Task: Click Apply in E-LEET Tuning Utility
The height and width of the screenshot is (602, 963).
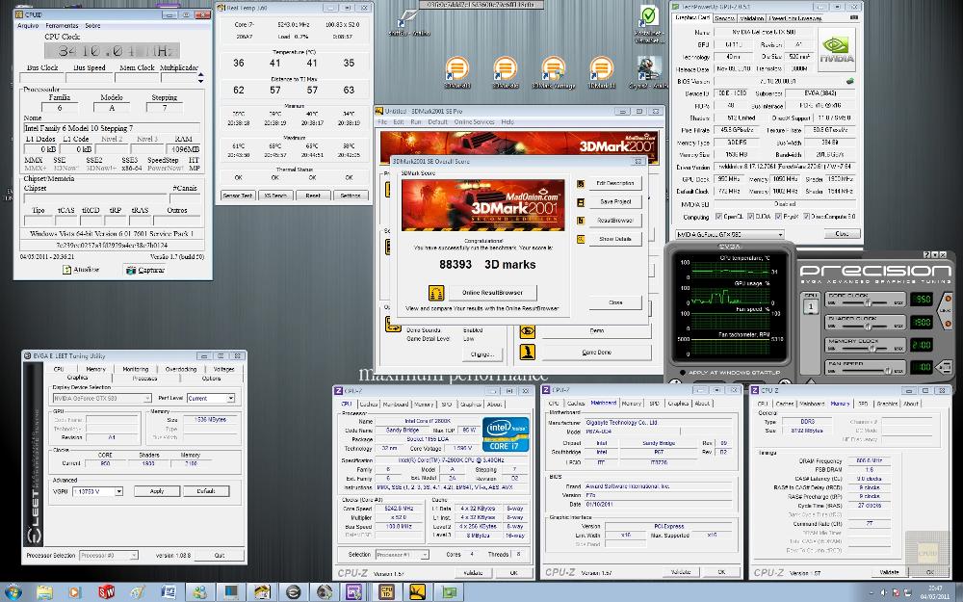Action: (157, 491)
